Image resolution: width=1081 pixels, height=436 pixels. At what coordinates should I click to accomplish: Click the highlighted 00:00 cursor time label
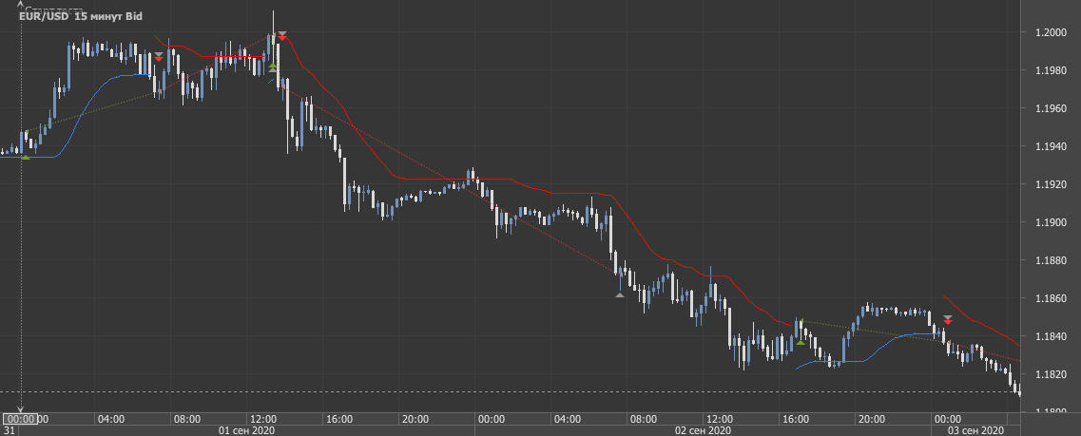click(x=20, y=418)
